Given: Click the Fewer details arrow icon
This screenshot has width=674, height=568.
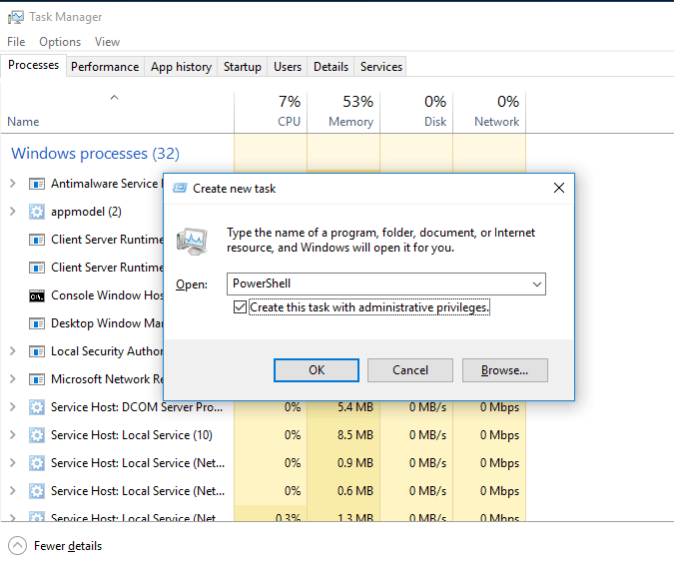Looking at the screenshot, I should [x=17, y=546].
